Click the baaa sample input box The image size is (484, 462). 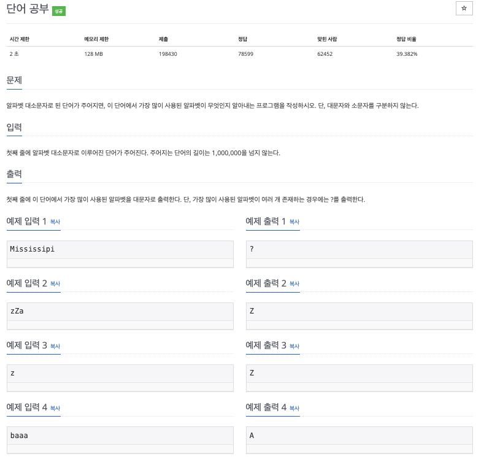tap(120, 436)
